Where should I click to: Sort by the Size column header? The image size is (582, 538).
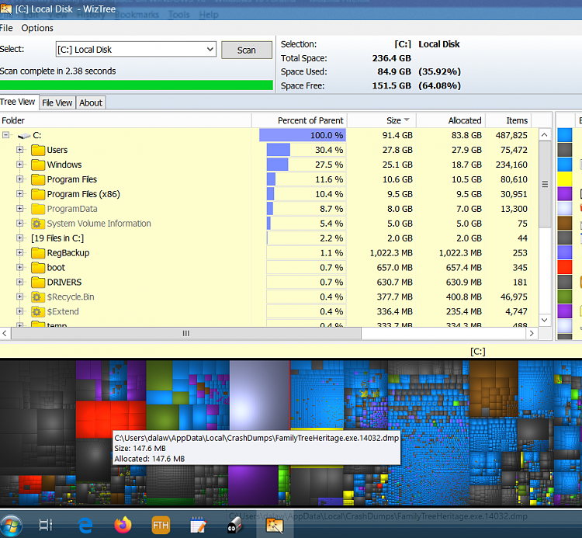click(382, 120)
